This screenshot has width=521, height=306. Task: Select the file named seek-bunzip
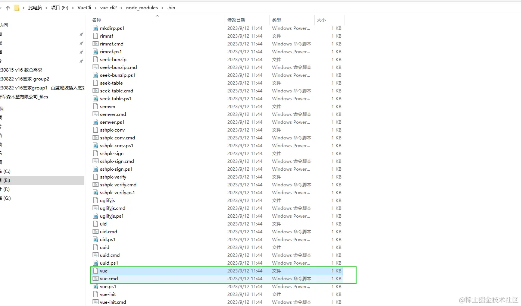[x=113, y=59]
